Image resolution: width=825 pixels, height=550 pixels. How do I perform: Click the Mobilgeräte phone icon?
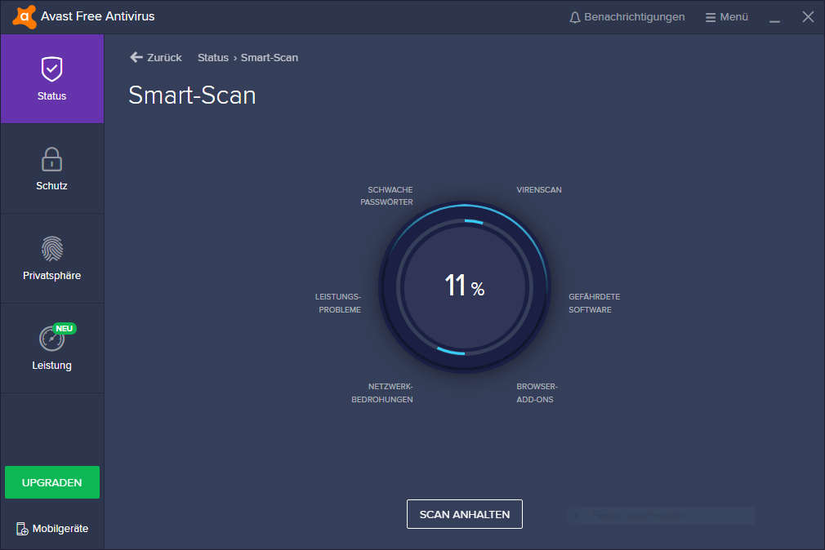pos(22,529)
